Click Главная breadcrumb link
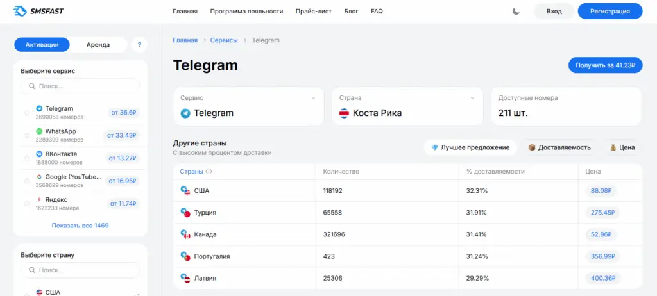 (x=185, y=40)
